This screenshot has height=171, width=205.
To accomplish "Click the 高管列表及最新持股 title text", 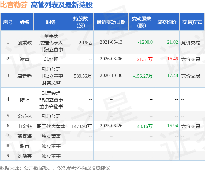I will [x=61, y=5].
